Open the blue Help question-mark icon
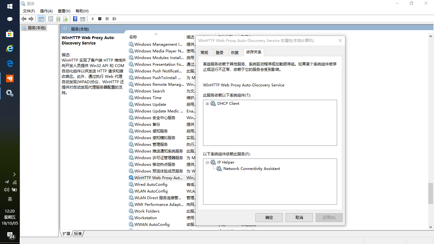The width and height of the screenshot is (434, 244). tap(75, 19)
